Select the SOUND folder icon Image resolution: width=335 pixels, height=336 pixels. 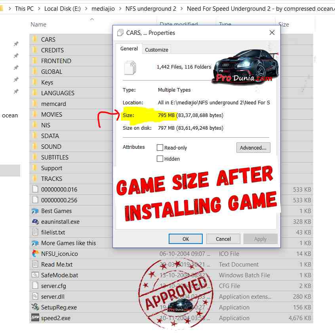[34, 146]
